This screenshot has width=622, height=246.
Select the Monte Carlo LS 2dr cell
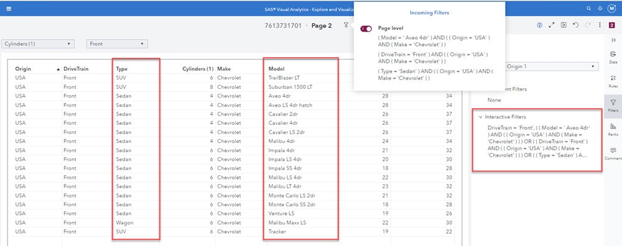(x=292, y=195)
